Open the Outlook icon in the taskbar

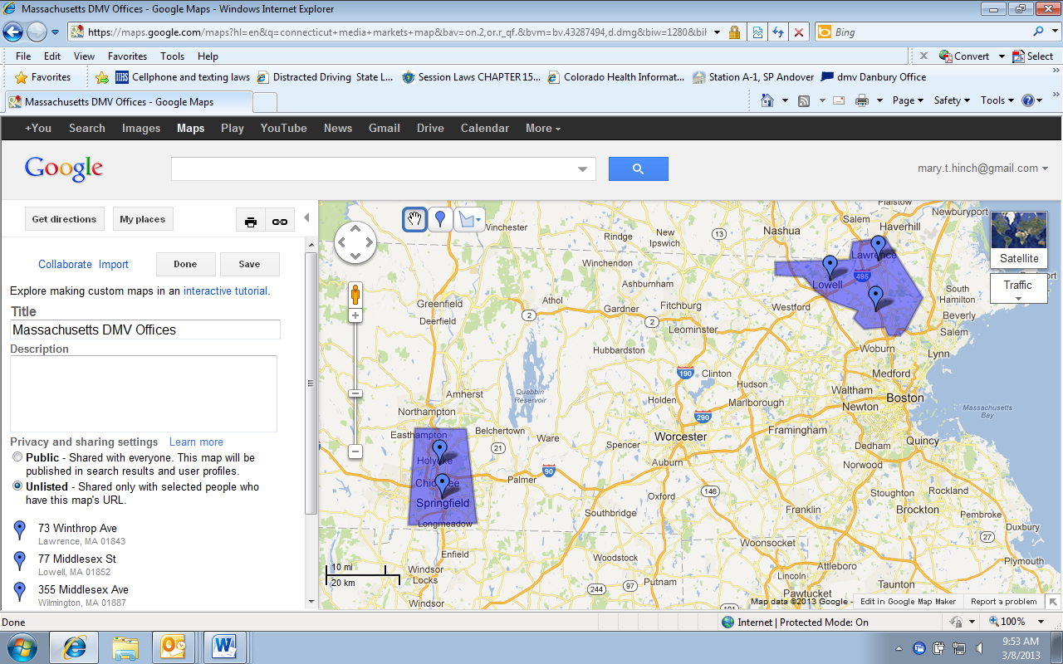click(x=174, y=647)
